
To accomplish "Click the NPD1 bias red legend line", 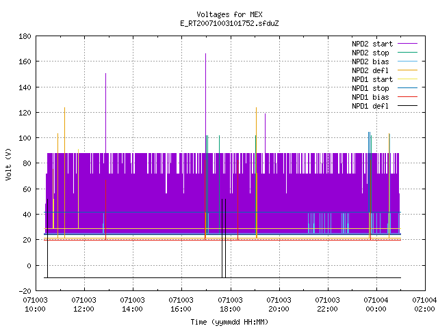I will click(407, 97).
